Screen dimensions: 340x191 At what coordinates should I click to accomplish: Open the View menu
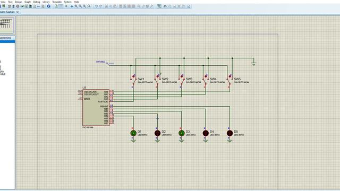point(3,2)
